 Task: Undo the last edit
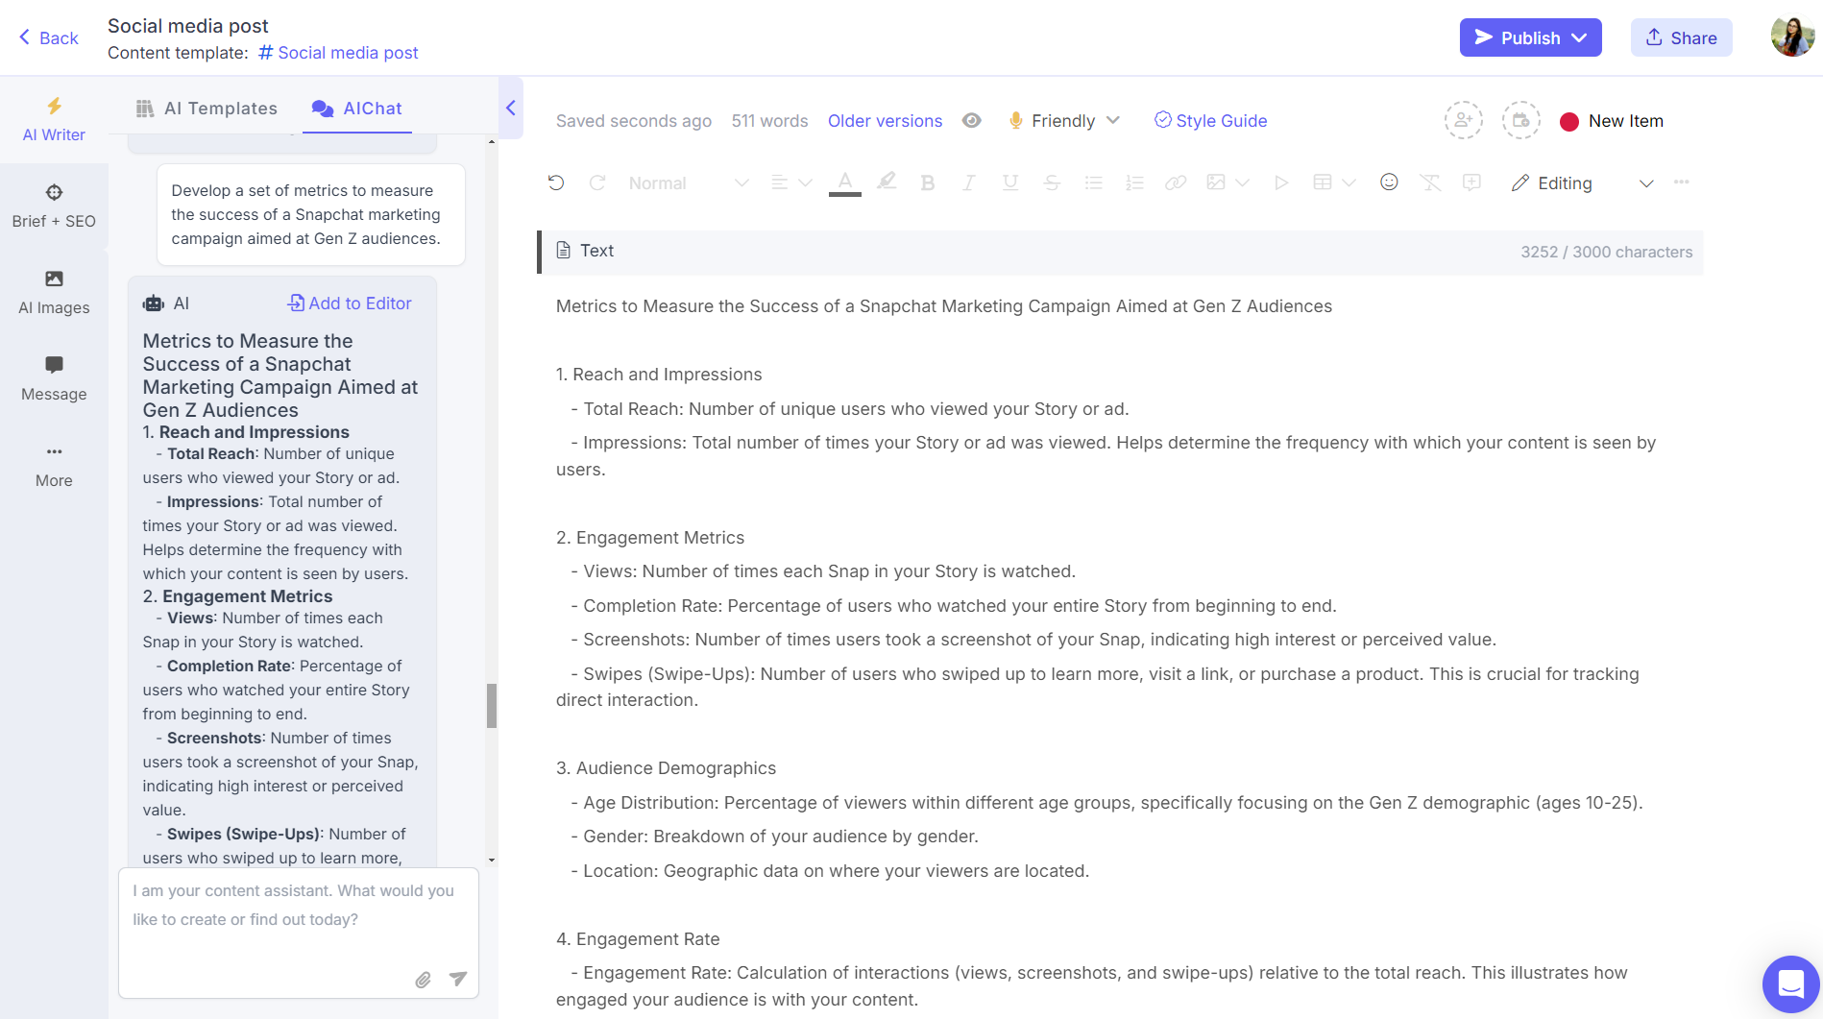pyautogui.click(x=556, y=182)
